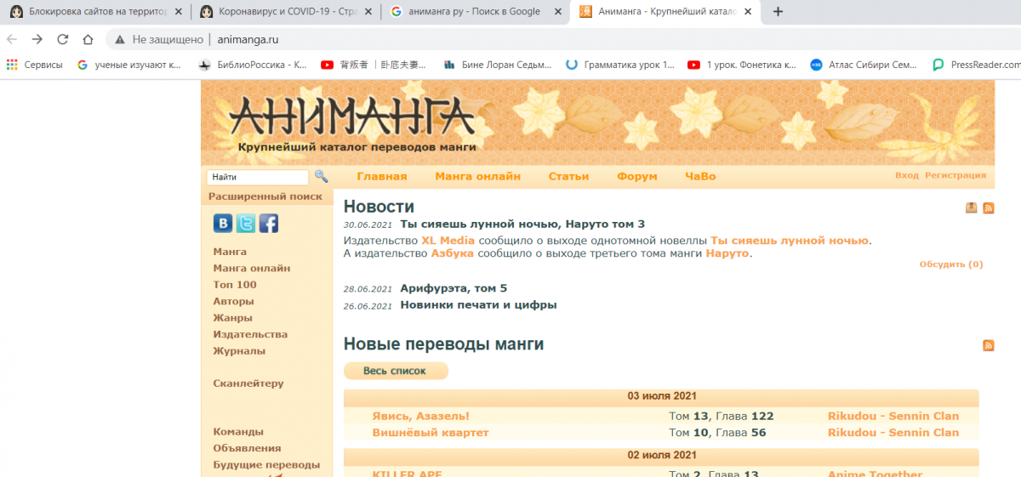Open the Twitter icon in sidebar
The width and height of the screenshot is (1021, 477).
[246, 224]
